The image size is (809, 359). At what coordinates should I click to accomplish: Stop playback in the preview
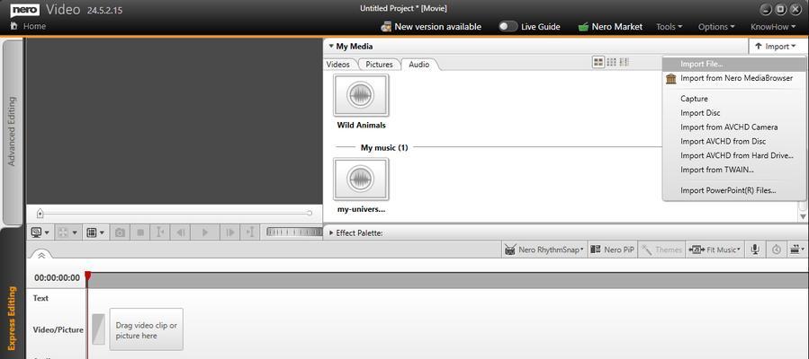pyautogui.click(x=140, y=232)
